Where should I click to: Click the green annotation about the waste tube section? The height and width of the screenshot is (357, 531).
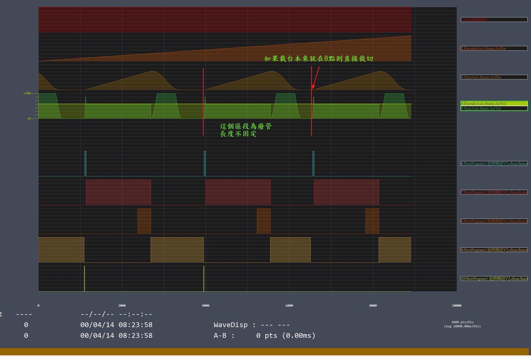pyautogui.click(x=246, y=130)
